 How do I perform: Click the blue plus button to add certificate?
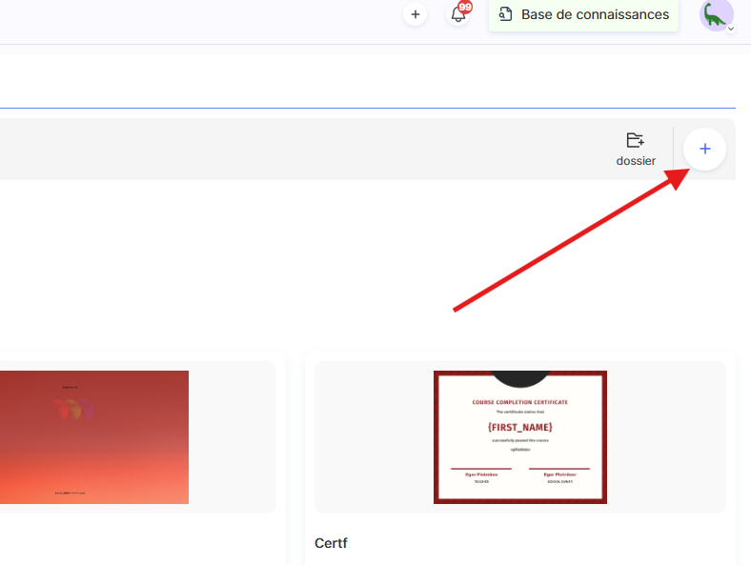point(704,149)
